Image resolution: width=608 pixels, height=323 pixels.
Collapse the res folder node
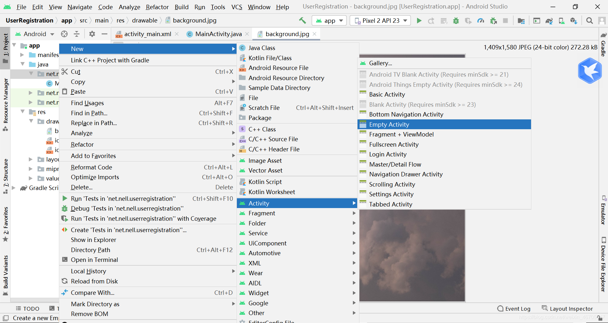pos(22,111)
